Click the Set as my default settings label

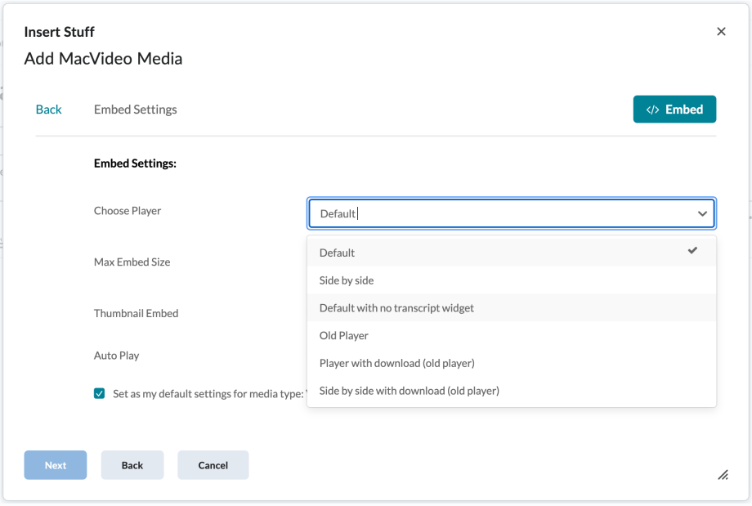point(209,394)
